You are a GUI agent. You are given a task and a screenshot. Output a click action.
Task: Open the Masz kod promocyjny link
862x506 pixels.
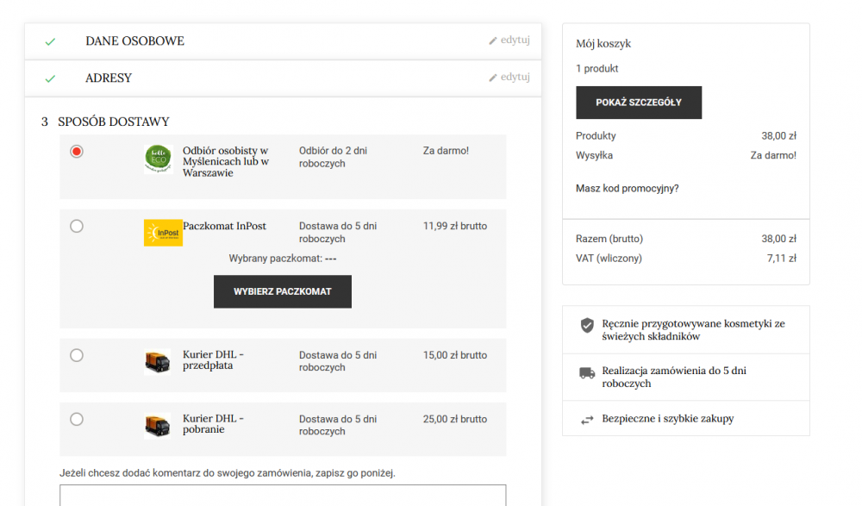click(x=628, y=188)
